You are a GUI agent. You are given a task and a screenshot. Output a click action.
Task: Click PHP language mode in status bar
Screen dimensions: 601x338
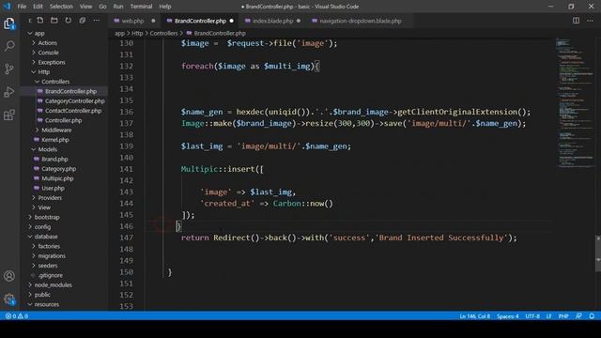point(563,316)
